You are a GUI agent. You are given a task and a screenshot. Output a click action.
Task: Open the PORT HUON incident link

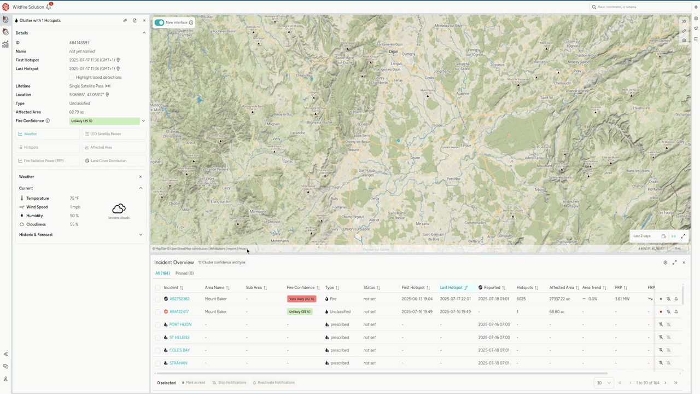coord(180,325)
